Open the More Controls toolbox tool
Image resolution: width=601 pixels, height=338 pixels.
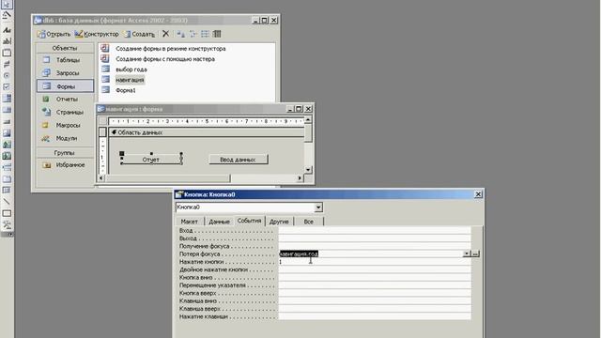[7, 224]
